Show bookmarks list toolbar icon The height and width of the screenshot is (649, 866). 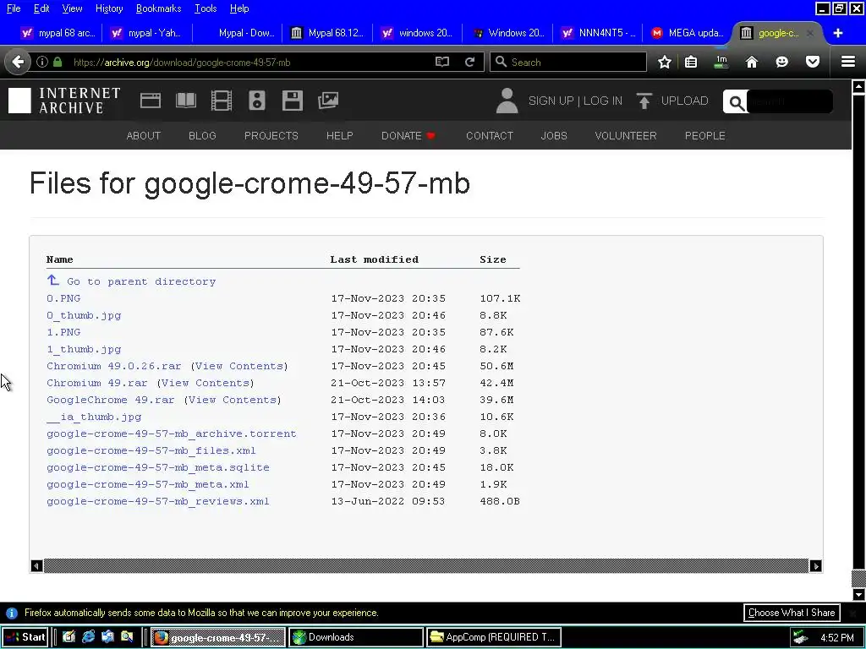coord(691,62)
